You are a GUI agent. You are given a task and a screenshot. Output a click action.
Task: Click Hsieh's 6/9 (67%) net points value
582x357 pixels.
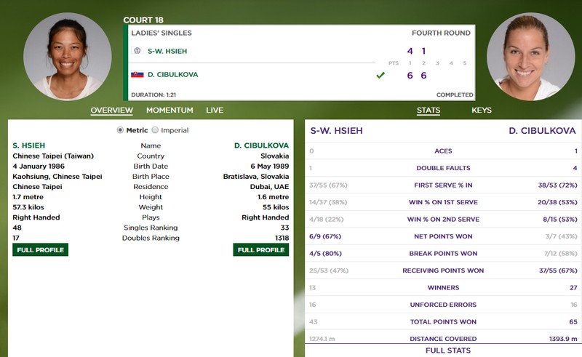pos(325,236)
